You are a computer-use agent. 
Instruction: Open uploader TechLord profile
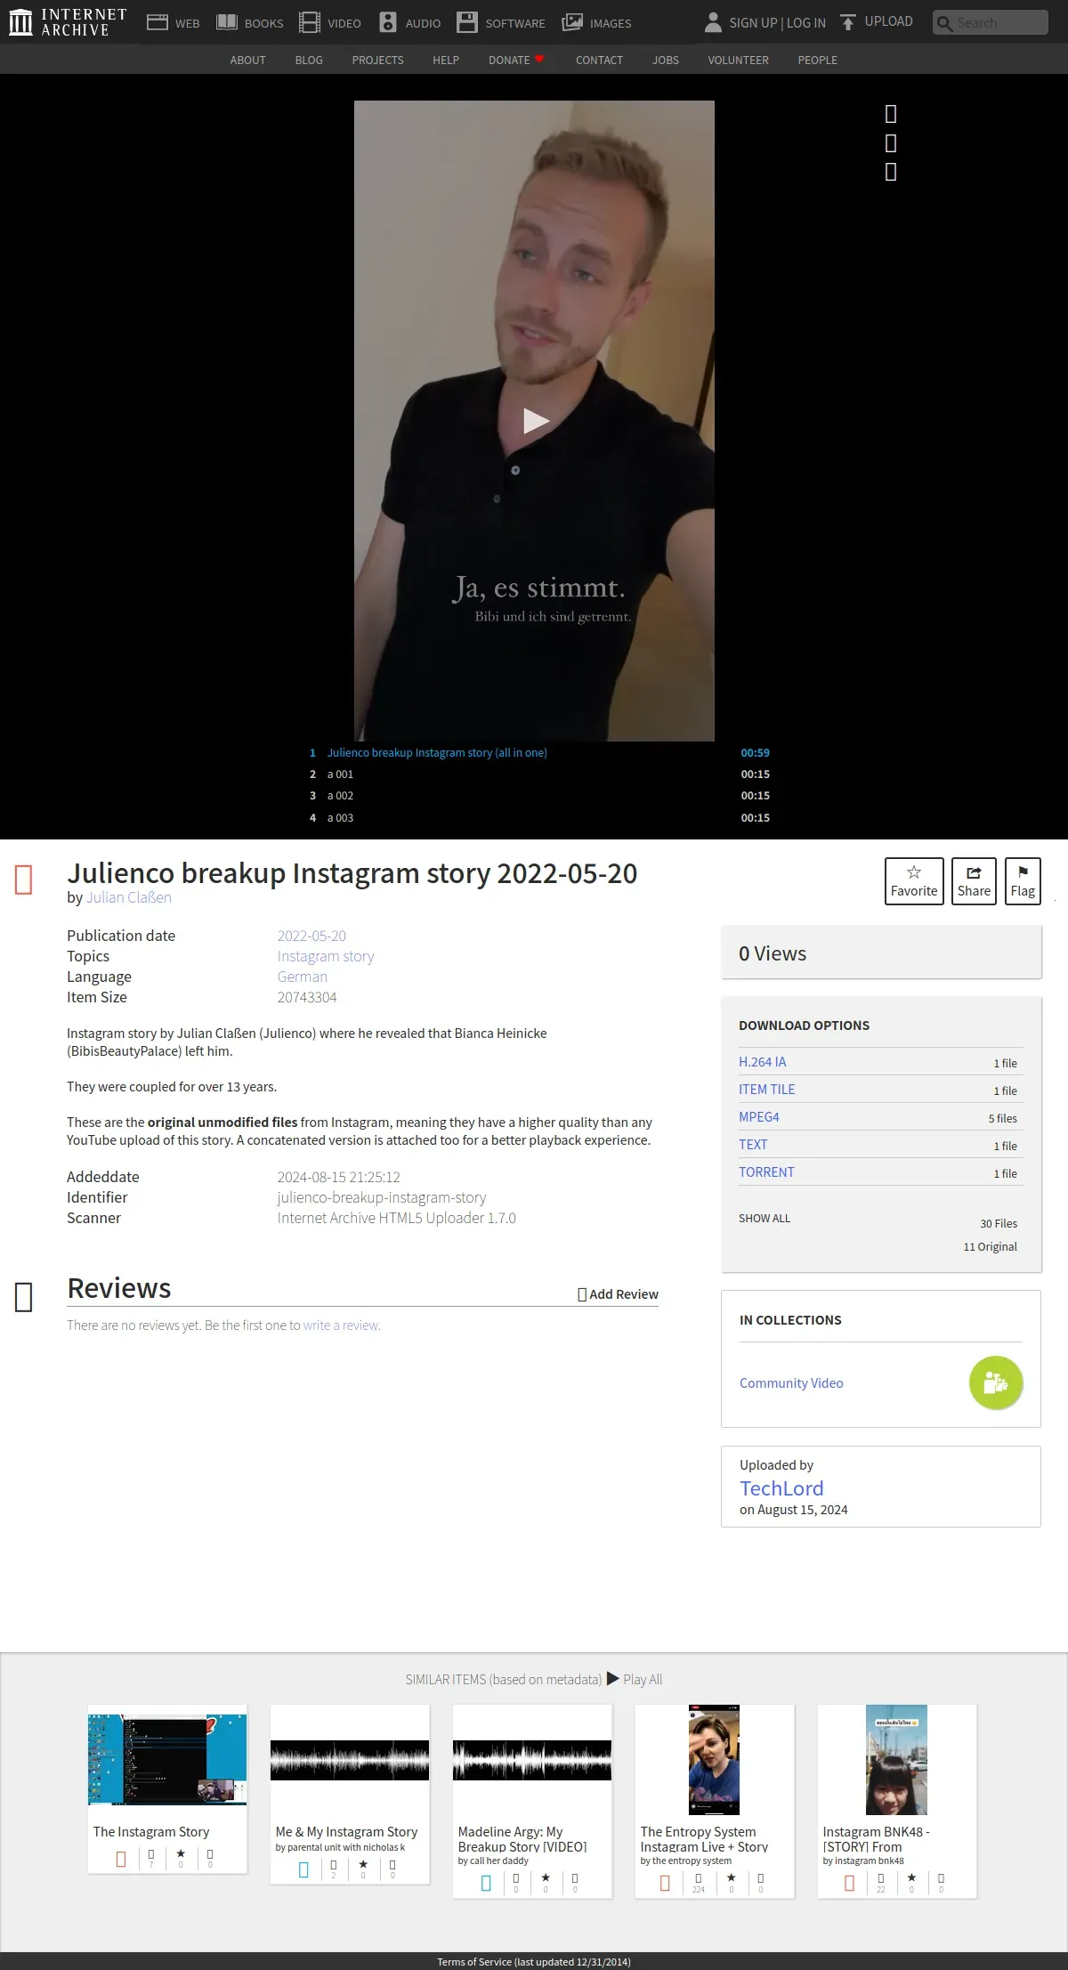(x=781, y=1488)
